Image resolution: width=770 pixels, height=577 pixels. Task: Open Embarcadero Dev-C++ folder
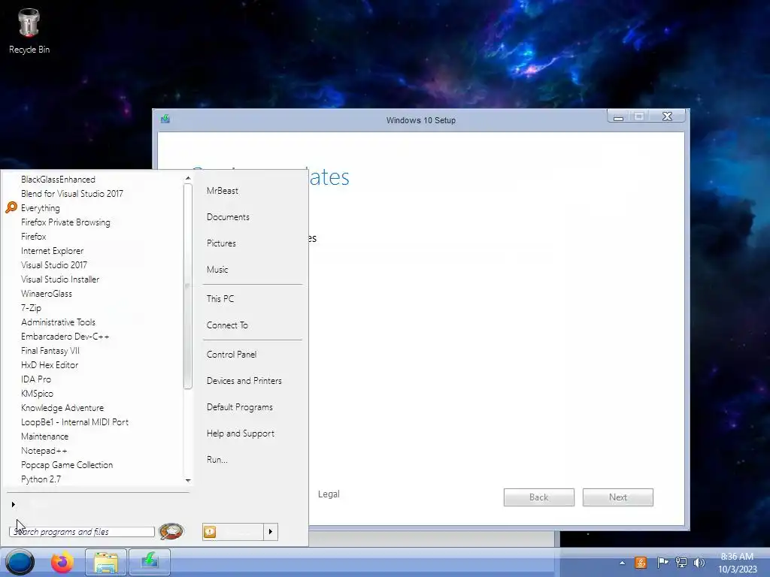(65, 337)
